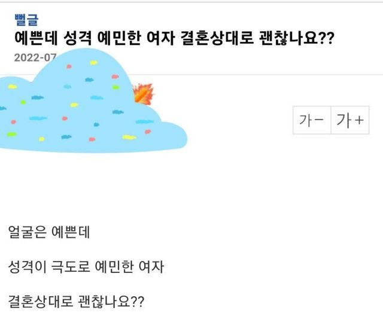Click the post title starting with 예쁜데 성격
This screenshot has height=328, width=383.
(174, 40)
